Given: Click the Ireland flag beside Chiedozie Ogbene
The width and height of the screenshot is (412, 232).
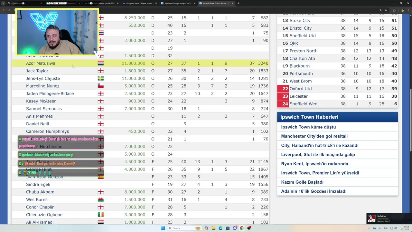Looking at the screenshot, I should coord(101,215).
